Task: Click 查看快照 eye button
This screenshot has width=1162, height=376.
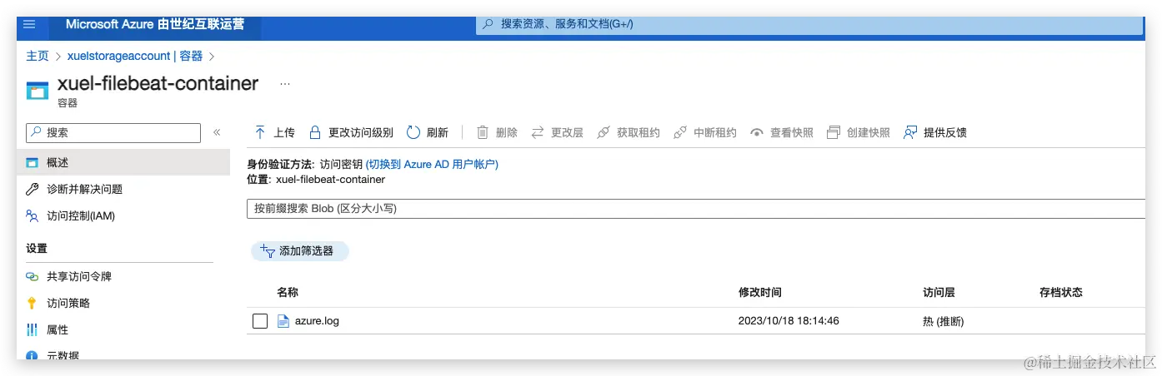Action: point(781,132)
